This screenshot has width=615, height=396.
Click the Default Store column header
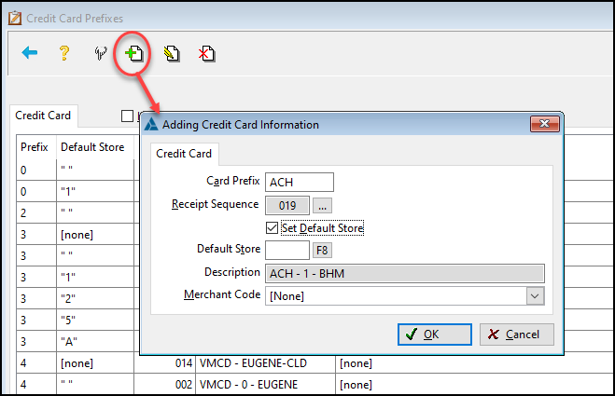pos(95,147)
